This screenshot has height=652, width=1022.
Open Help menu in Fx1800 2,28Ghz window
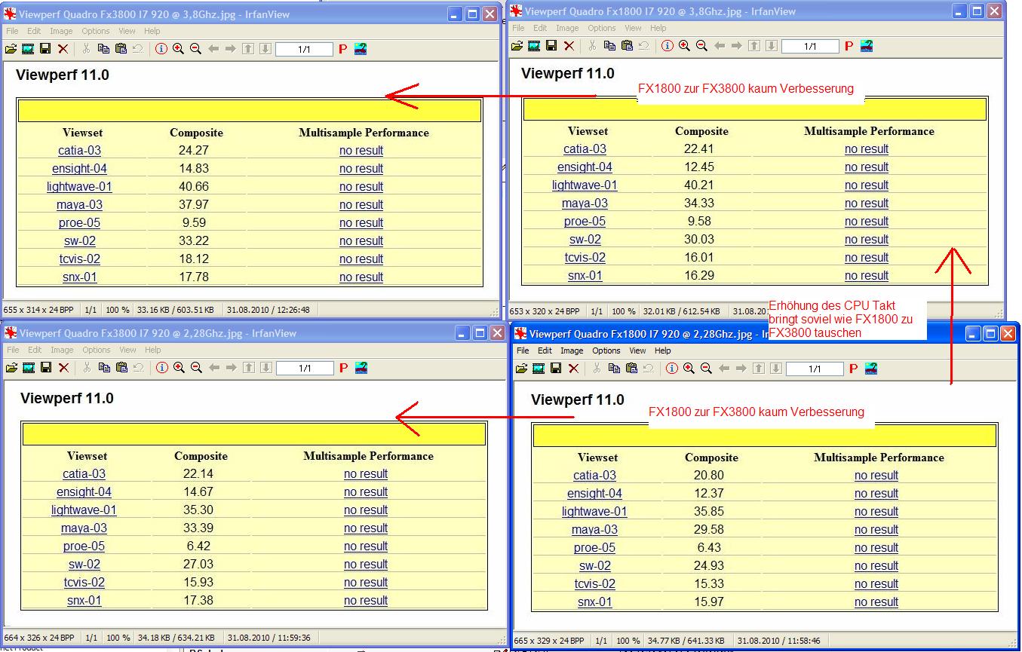pos(662,350)
